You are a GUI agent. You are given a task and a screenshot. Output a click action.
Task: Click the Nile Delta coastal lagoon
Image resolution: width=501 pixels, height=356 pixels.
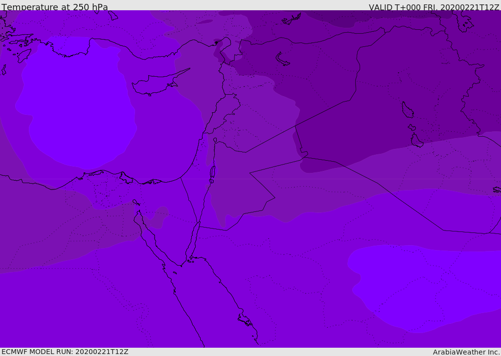tap(126, 178)
